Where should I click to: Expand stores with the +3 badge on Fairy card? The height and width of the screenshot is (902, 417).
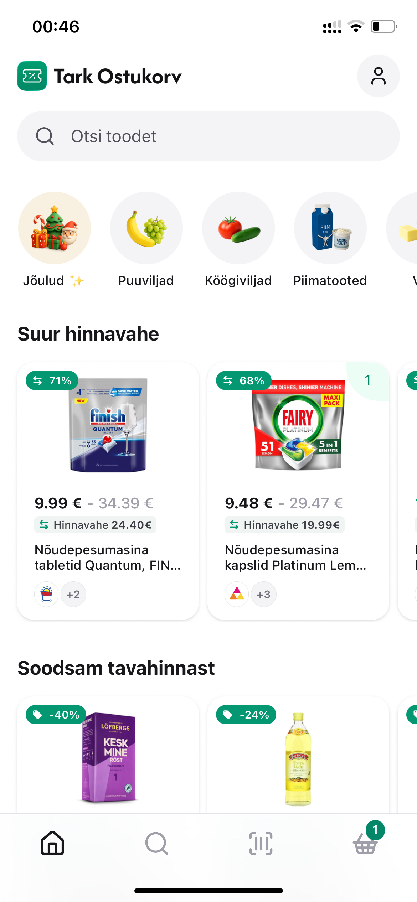(x=264, y=594)
